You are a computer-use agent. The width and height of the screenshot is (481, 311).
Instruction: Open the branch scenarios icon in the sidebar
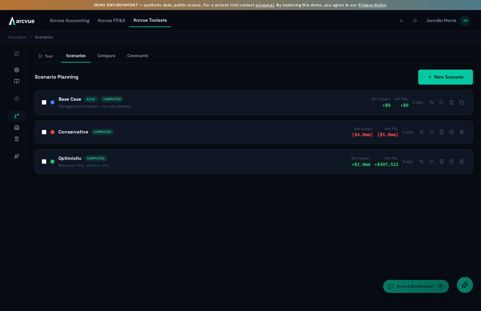tap(17, 116)
